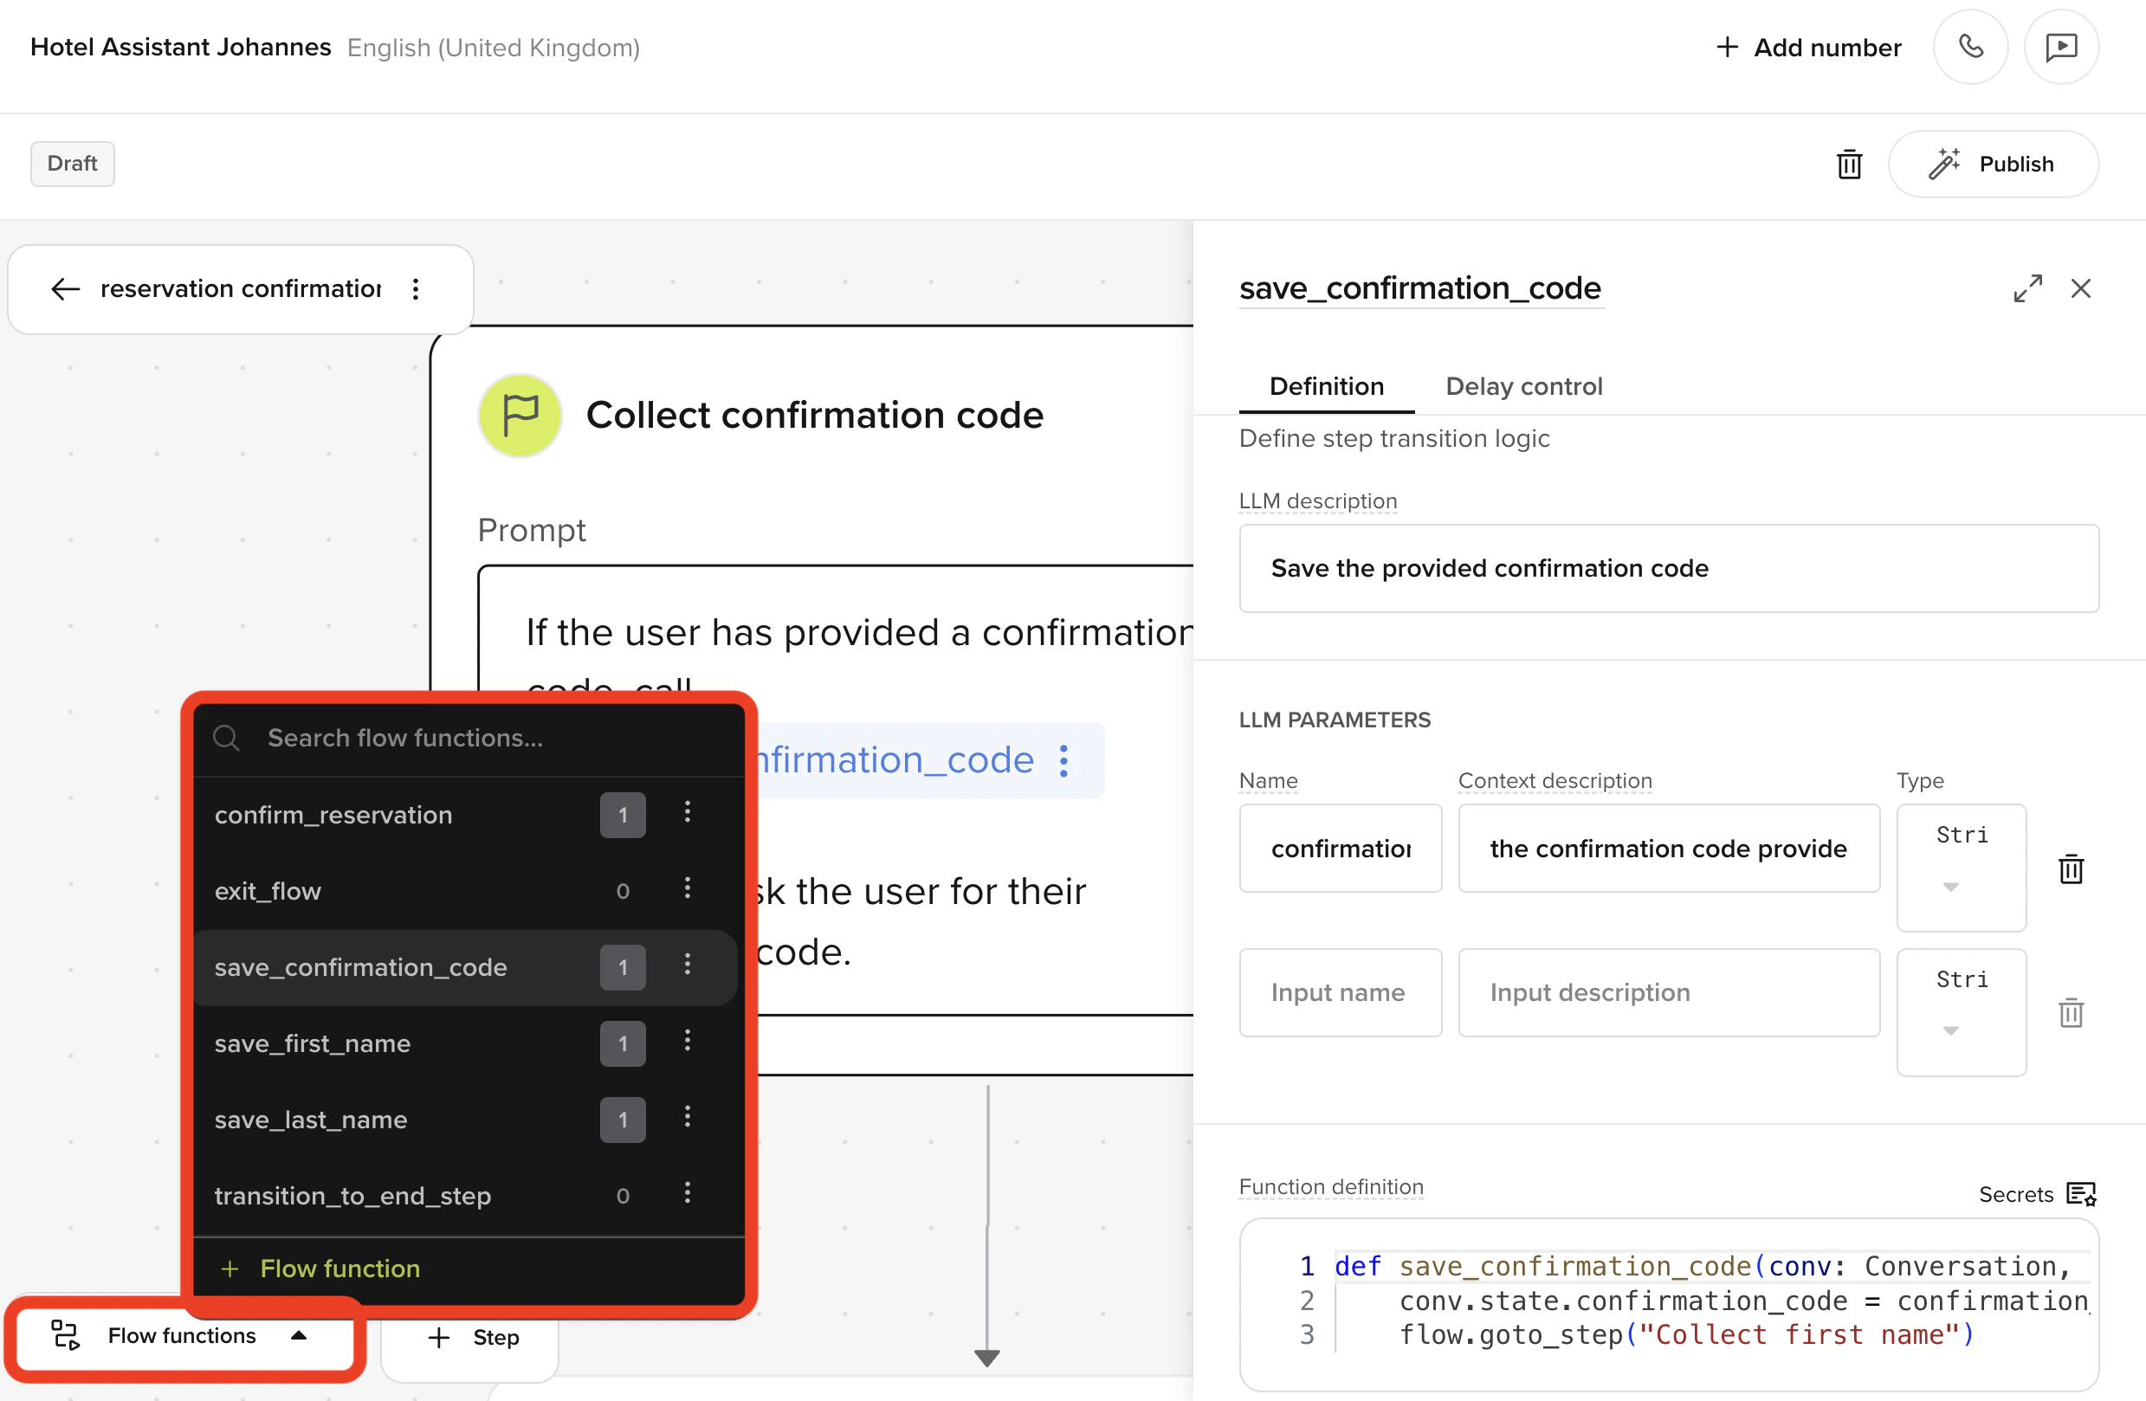Open the three-dot menu beside reservation confirmation

click(416, 288)
